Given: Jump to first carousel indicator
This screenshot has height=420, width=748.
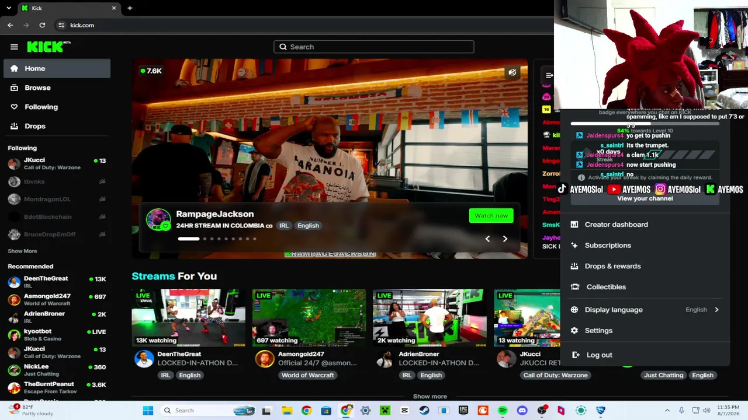Looking at the screenshot, I should pyautogui.click(x=189, y=239).
